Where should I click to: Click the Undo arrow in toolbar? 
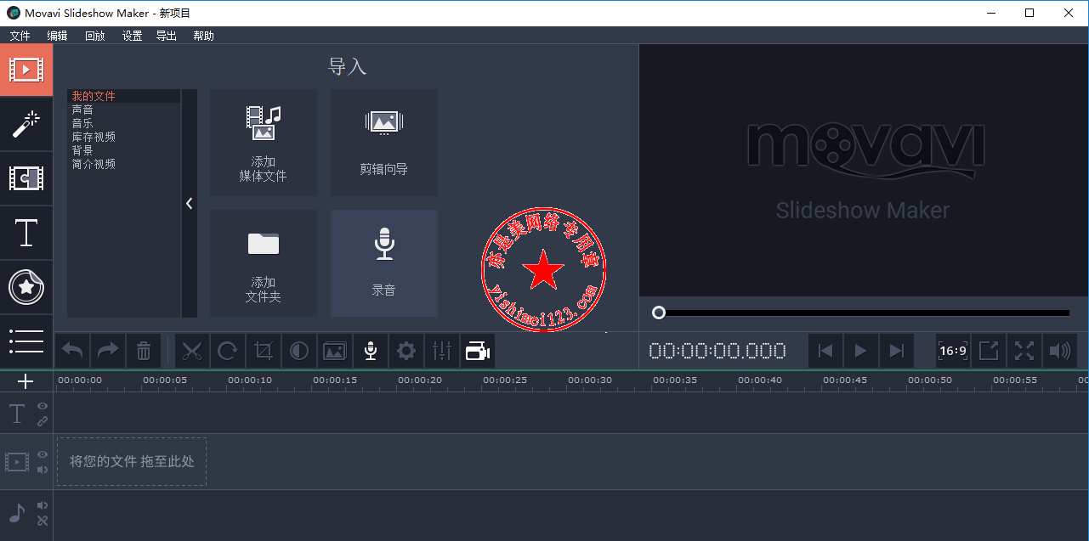pyautogui.click(x=72, y=351)
